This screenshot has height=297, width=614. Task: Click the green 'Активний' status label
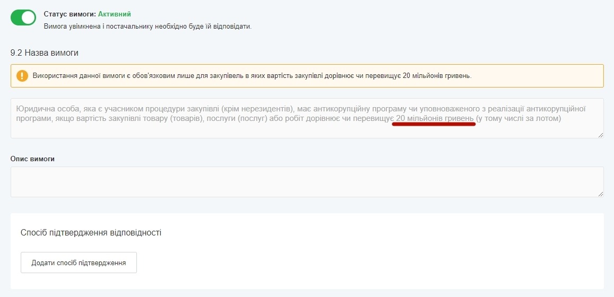tap(114, 14)
